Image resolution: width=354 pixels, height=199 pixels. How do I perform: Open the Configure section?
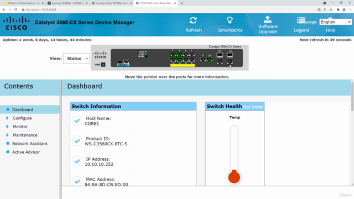22,118
